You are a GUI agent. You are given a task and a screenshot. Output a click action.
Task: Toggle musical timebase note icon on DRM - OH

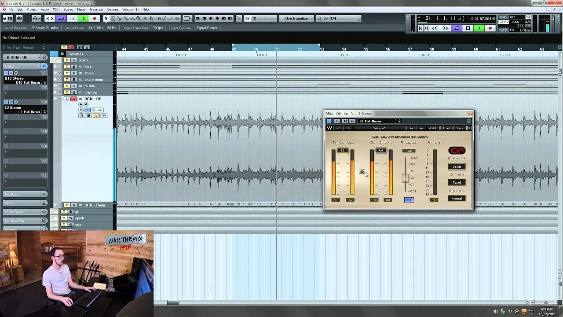[96, 116]
